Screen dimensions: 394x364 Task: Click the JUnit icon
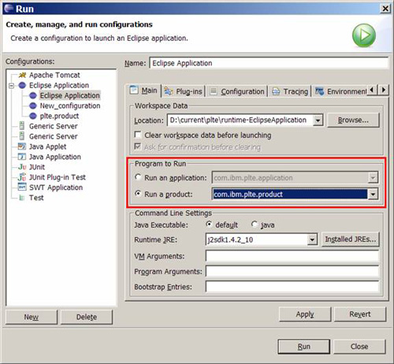pyautogui.click(x=22, y=167)
